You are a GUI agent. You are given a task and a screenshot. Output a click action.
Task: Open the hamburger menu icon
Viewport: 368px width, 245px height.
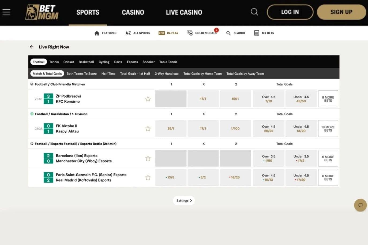[6, 12]
